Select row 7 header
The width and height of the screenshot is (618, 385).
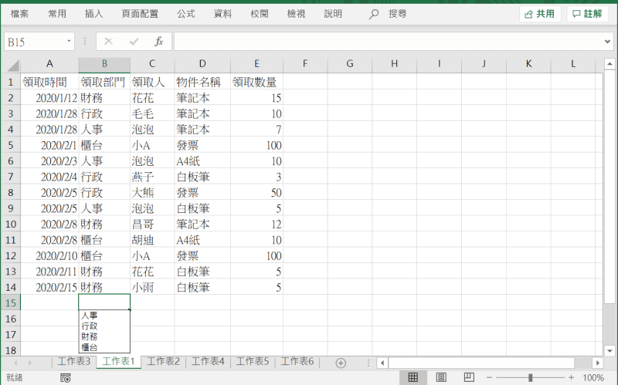[11, 177]
